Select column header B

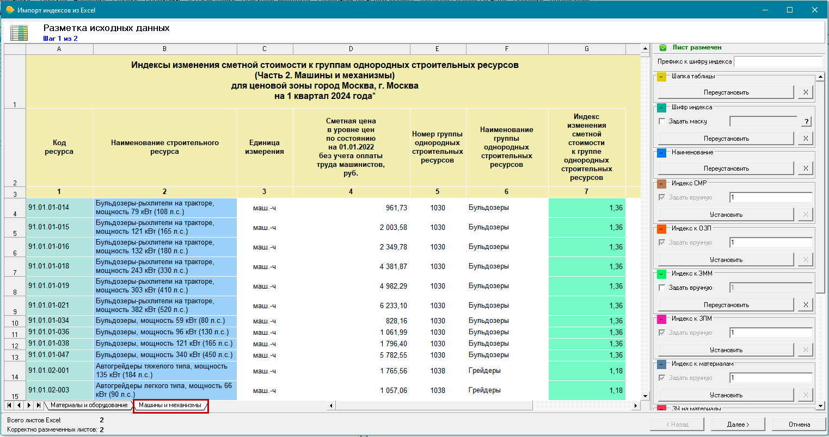click(x=165, y=49)
